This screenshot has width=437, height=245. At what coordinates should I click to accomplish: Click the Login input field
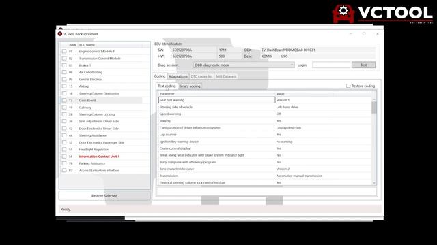331,65
